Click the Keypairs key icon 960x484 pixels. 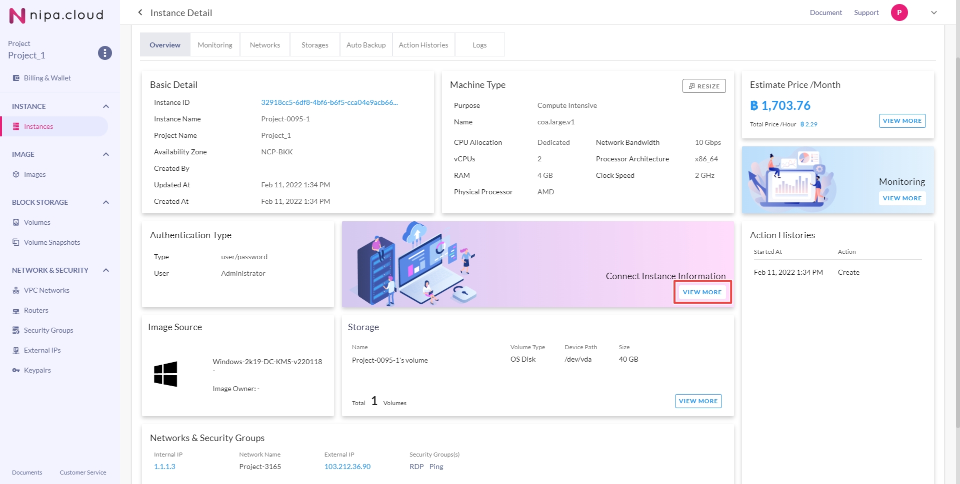point(16,370)
